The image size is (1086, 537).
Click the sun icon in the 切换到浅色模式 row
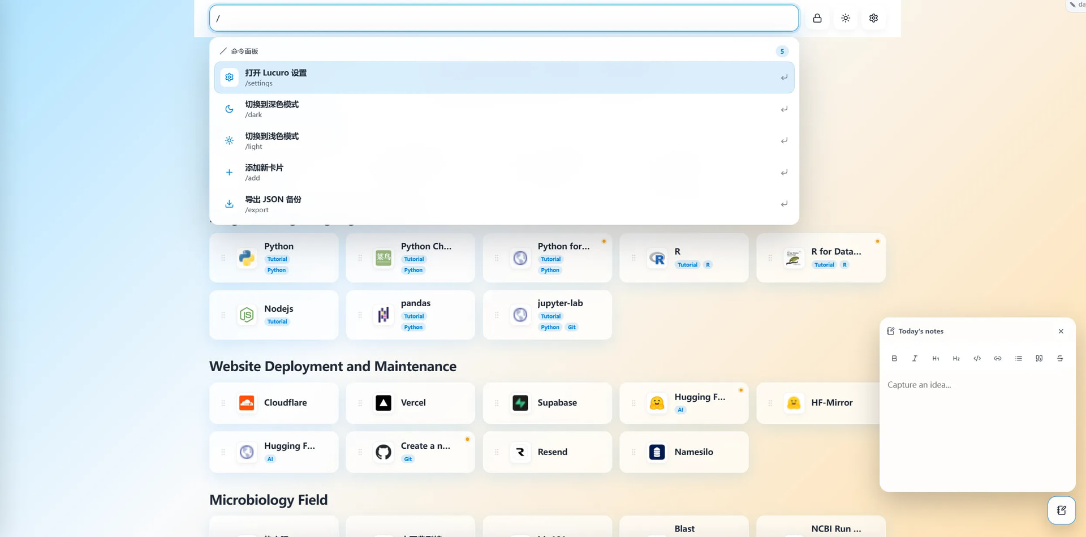229,140
